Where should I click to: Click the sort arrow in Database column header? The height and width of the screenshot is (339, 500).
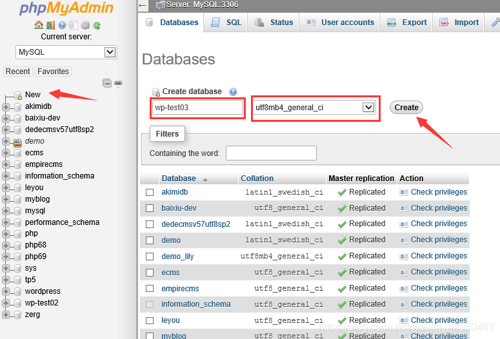pos(205,180)
